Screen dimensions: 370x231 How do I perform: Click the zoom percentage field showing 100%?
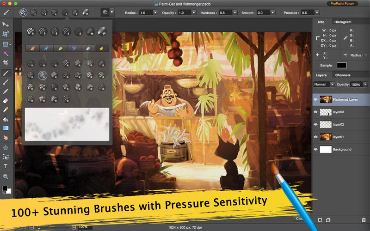pyautogui.click(x=85, y=227)
